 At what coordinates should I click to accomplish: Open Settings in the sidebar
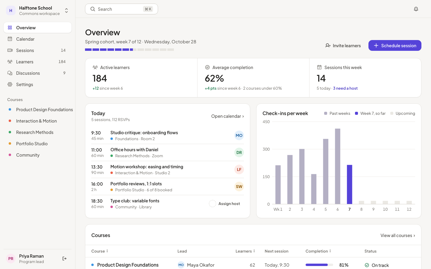coord(37,84)
